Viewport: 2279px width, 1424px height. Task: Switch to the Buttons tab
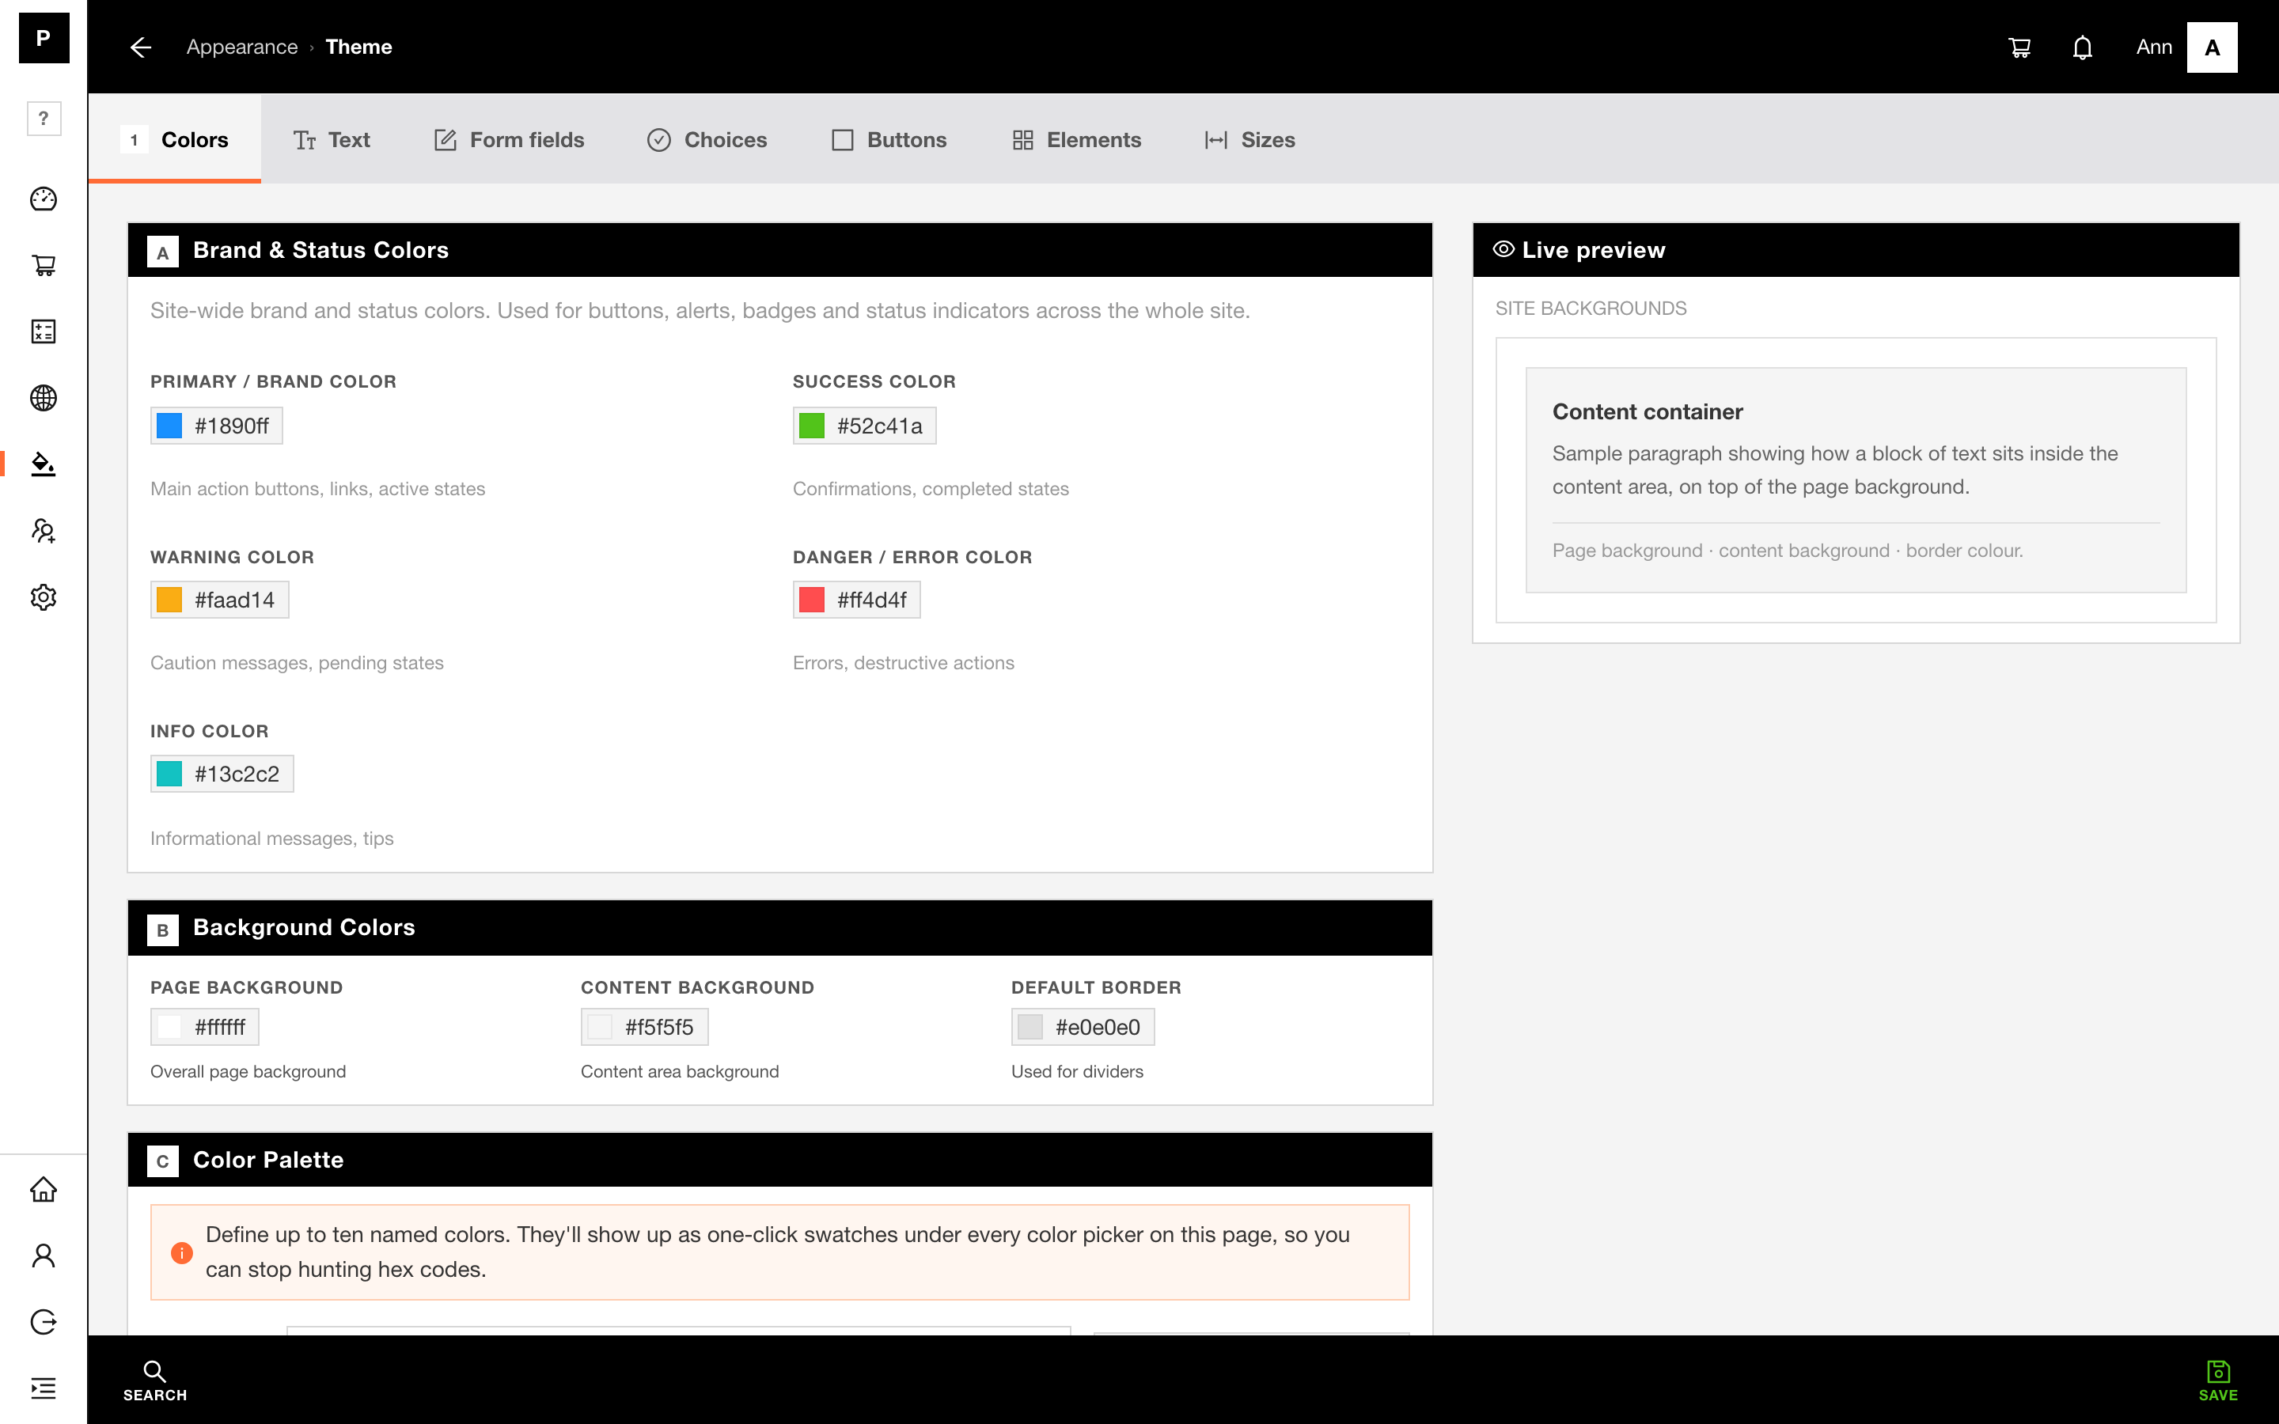(x=889, y=139)
